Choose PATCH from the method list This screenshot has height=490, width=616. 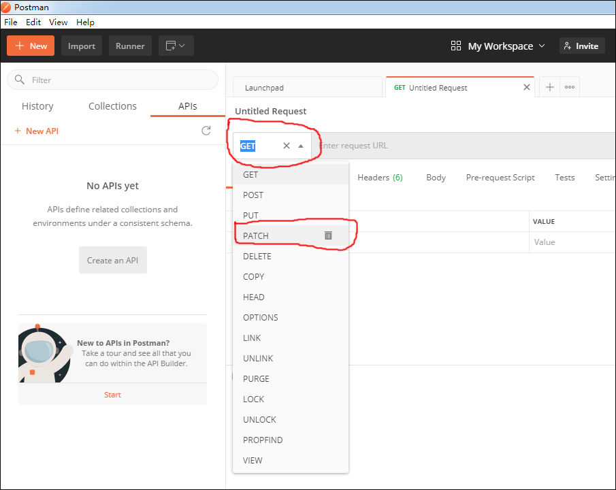(291, 235)
